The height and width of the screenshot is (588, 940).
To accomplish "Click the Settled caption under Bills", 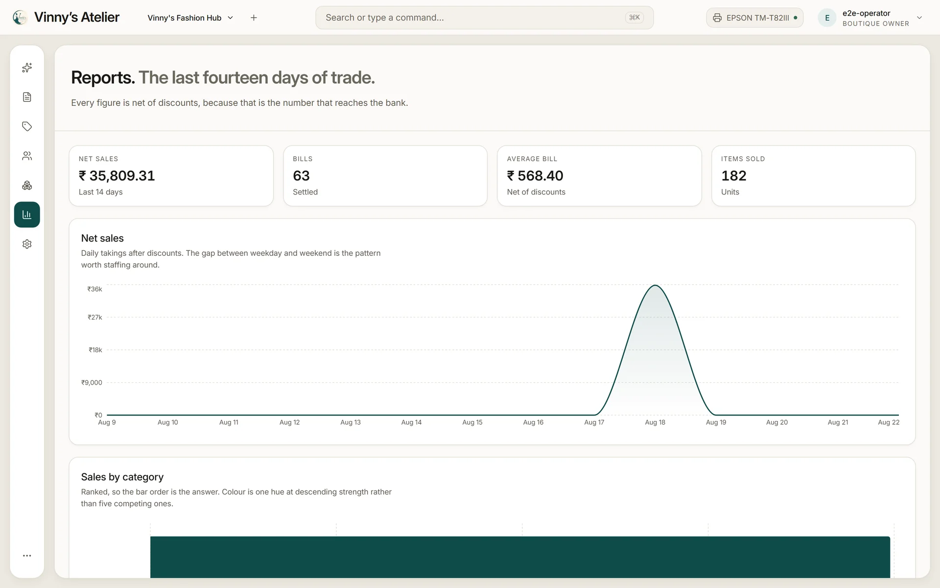I will pyautogui.click(x=305, y=192).
